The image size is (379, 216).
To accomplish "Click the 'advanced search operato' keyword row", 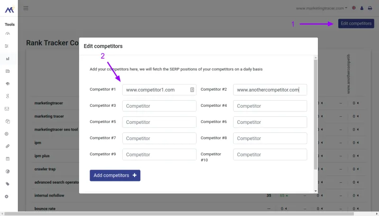I will point(56,182).
